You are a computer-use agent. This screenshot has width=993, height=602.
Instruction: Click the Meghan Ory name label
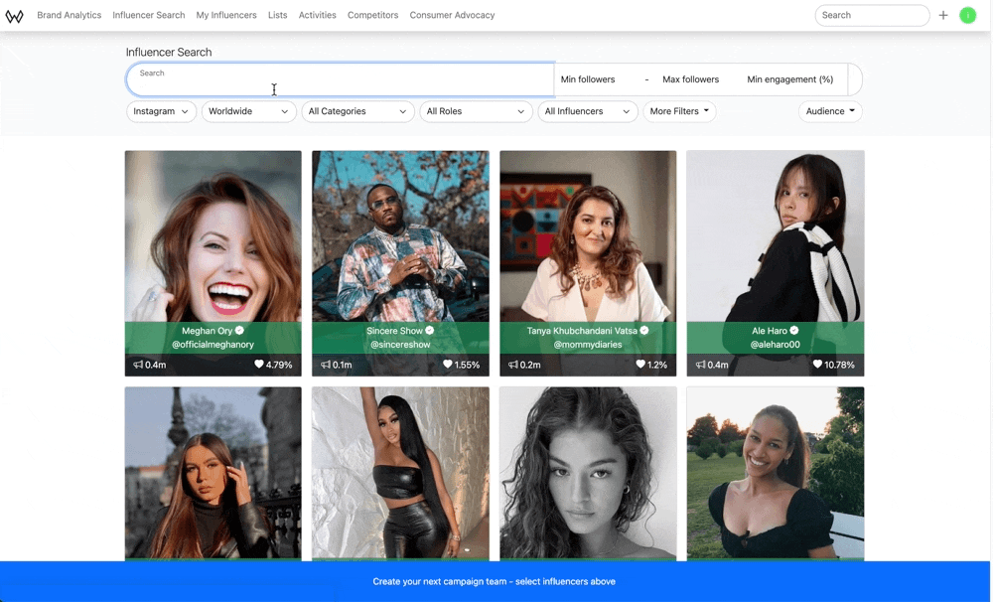click(x=208, y=331)
